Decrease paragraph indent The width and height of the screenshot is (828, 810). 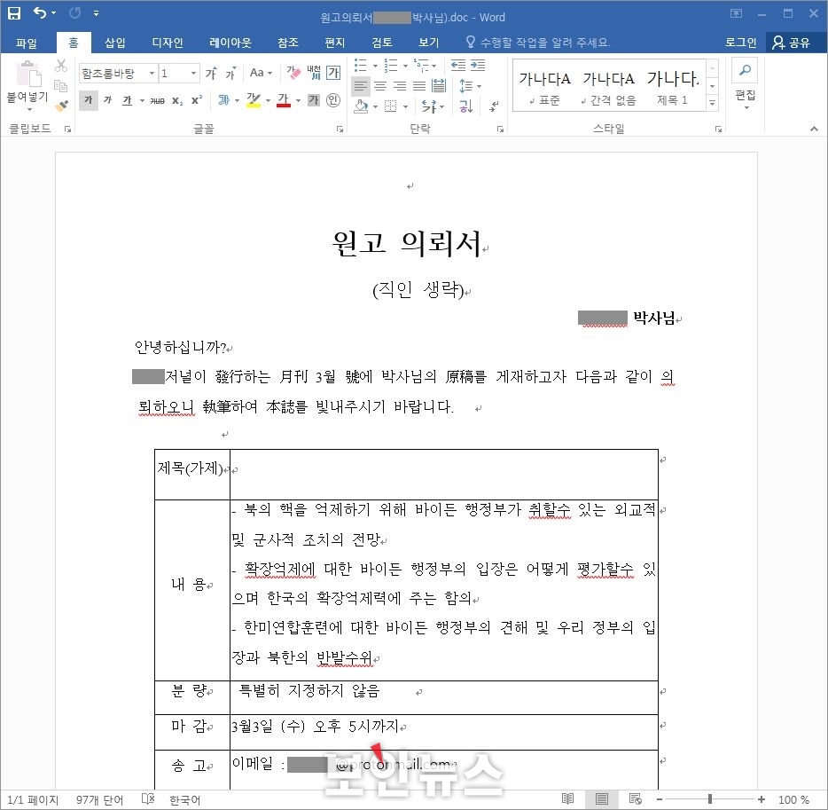pos(457,65)
